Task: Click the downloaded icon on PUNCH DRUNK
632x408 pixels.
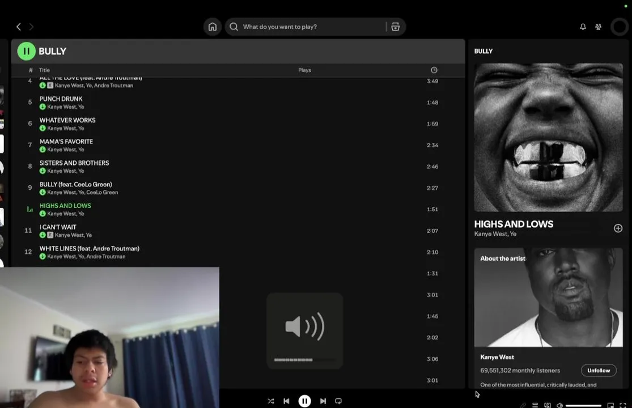Action: [43, 107]
